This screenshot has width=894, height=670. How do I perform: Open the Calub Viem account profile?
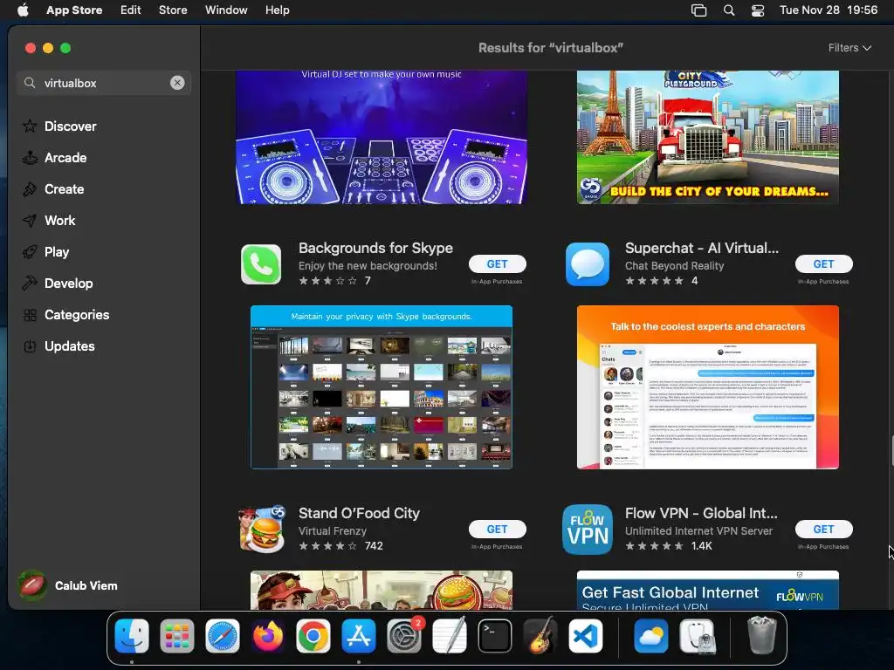(68, 585)
